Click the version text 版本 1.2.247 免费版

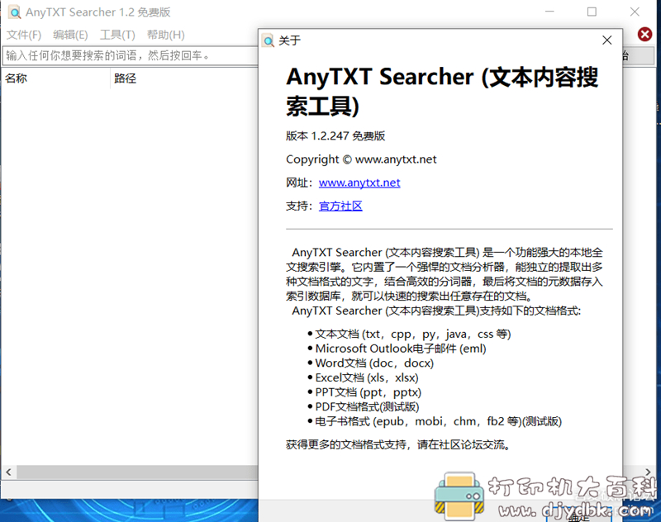pyautogui.click(x=335, y=136)
